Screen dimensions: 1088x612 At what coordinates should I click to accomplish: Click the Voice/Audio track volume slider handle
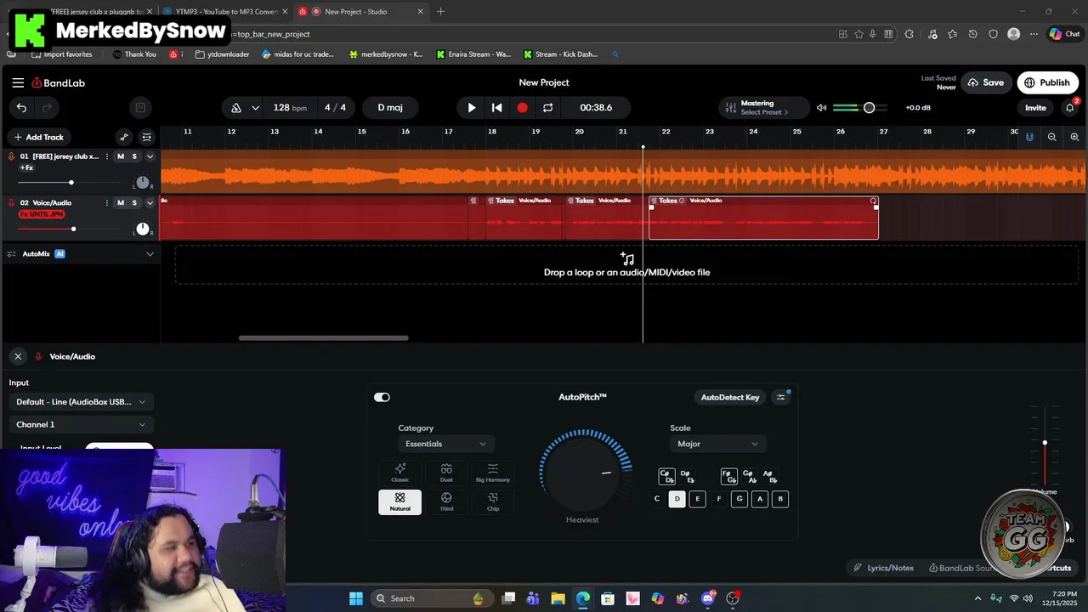coord(73,229)
